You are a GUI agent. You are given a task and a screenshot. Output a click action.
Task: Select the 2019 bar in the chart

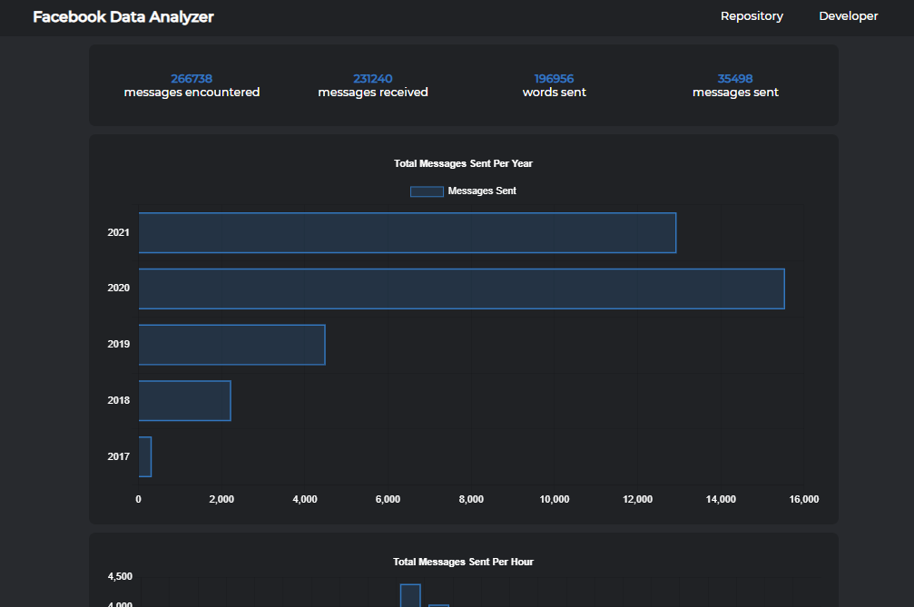click(232, 345)
